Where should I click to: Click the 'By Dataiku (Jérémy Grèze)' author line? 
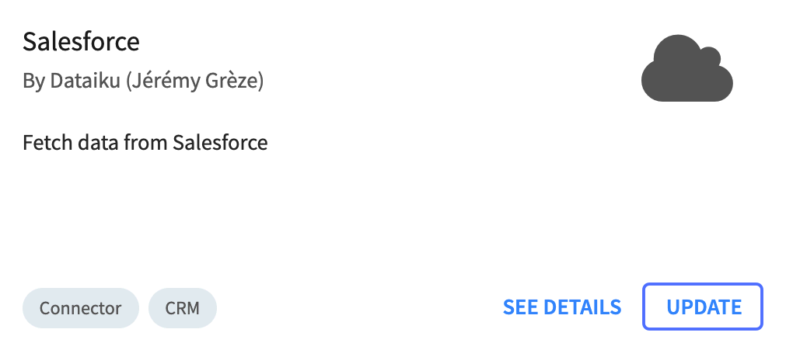[143, 81]
